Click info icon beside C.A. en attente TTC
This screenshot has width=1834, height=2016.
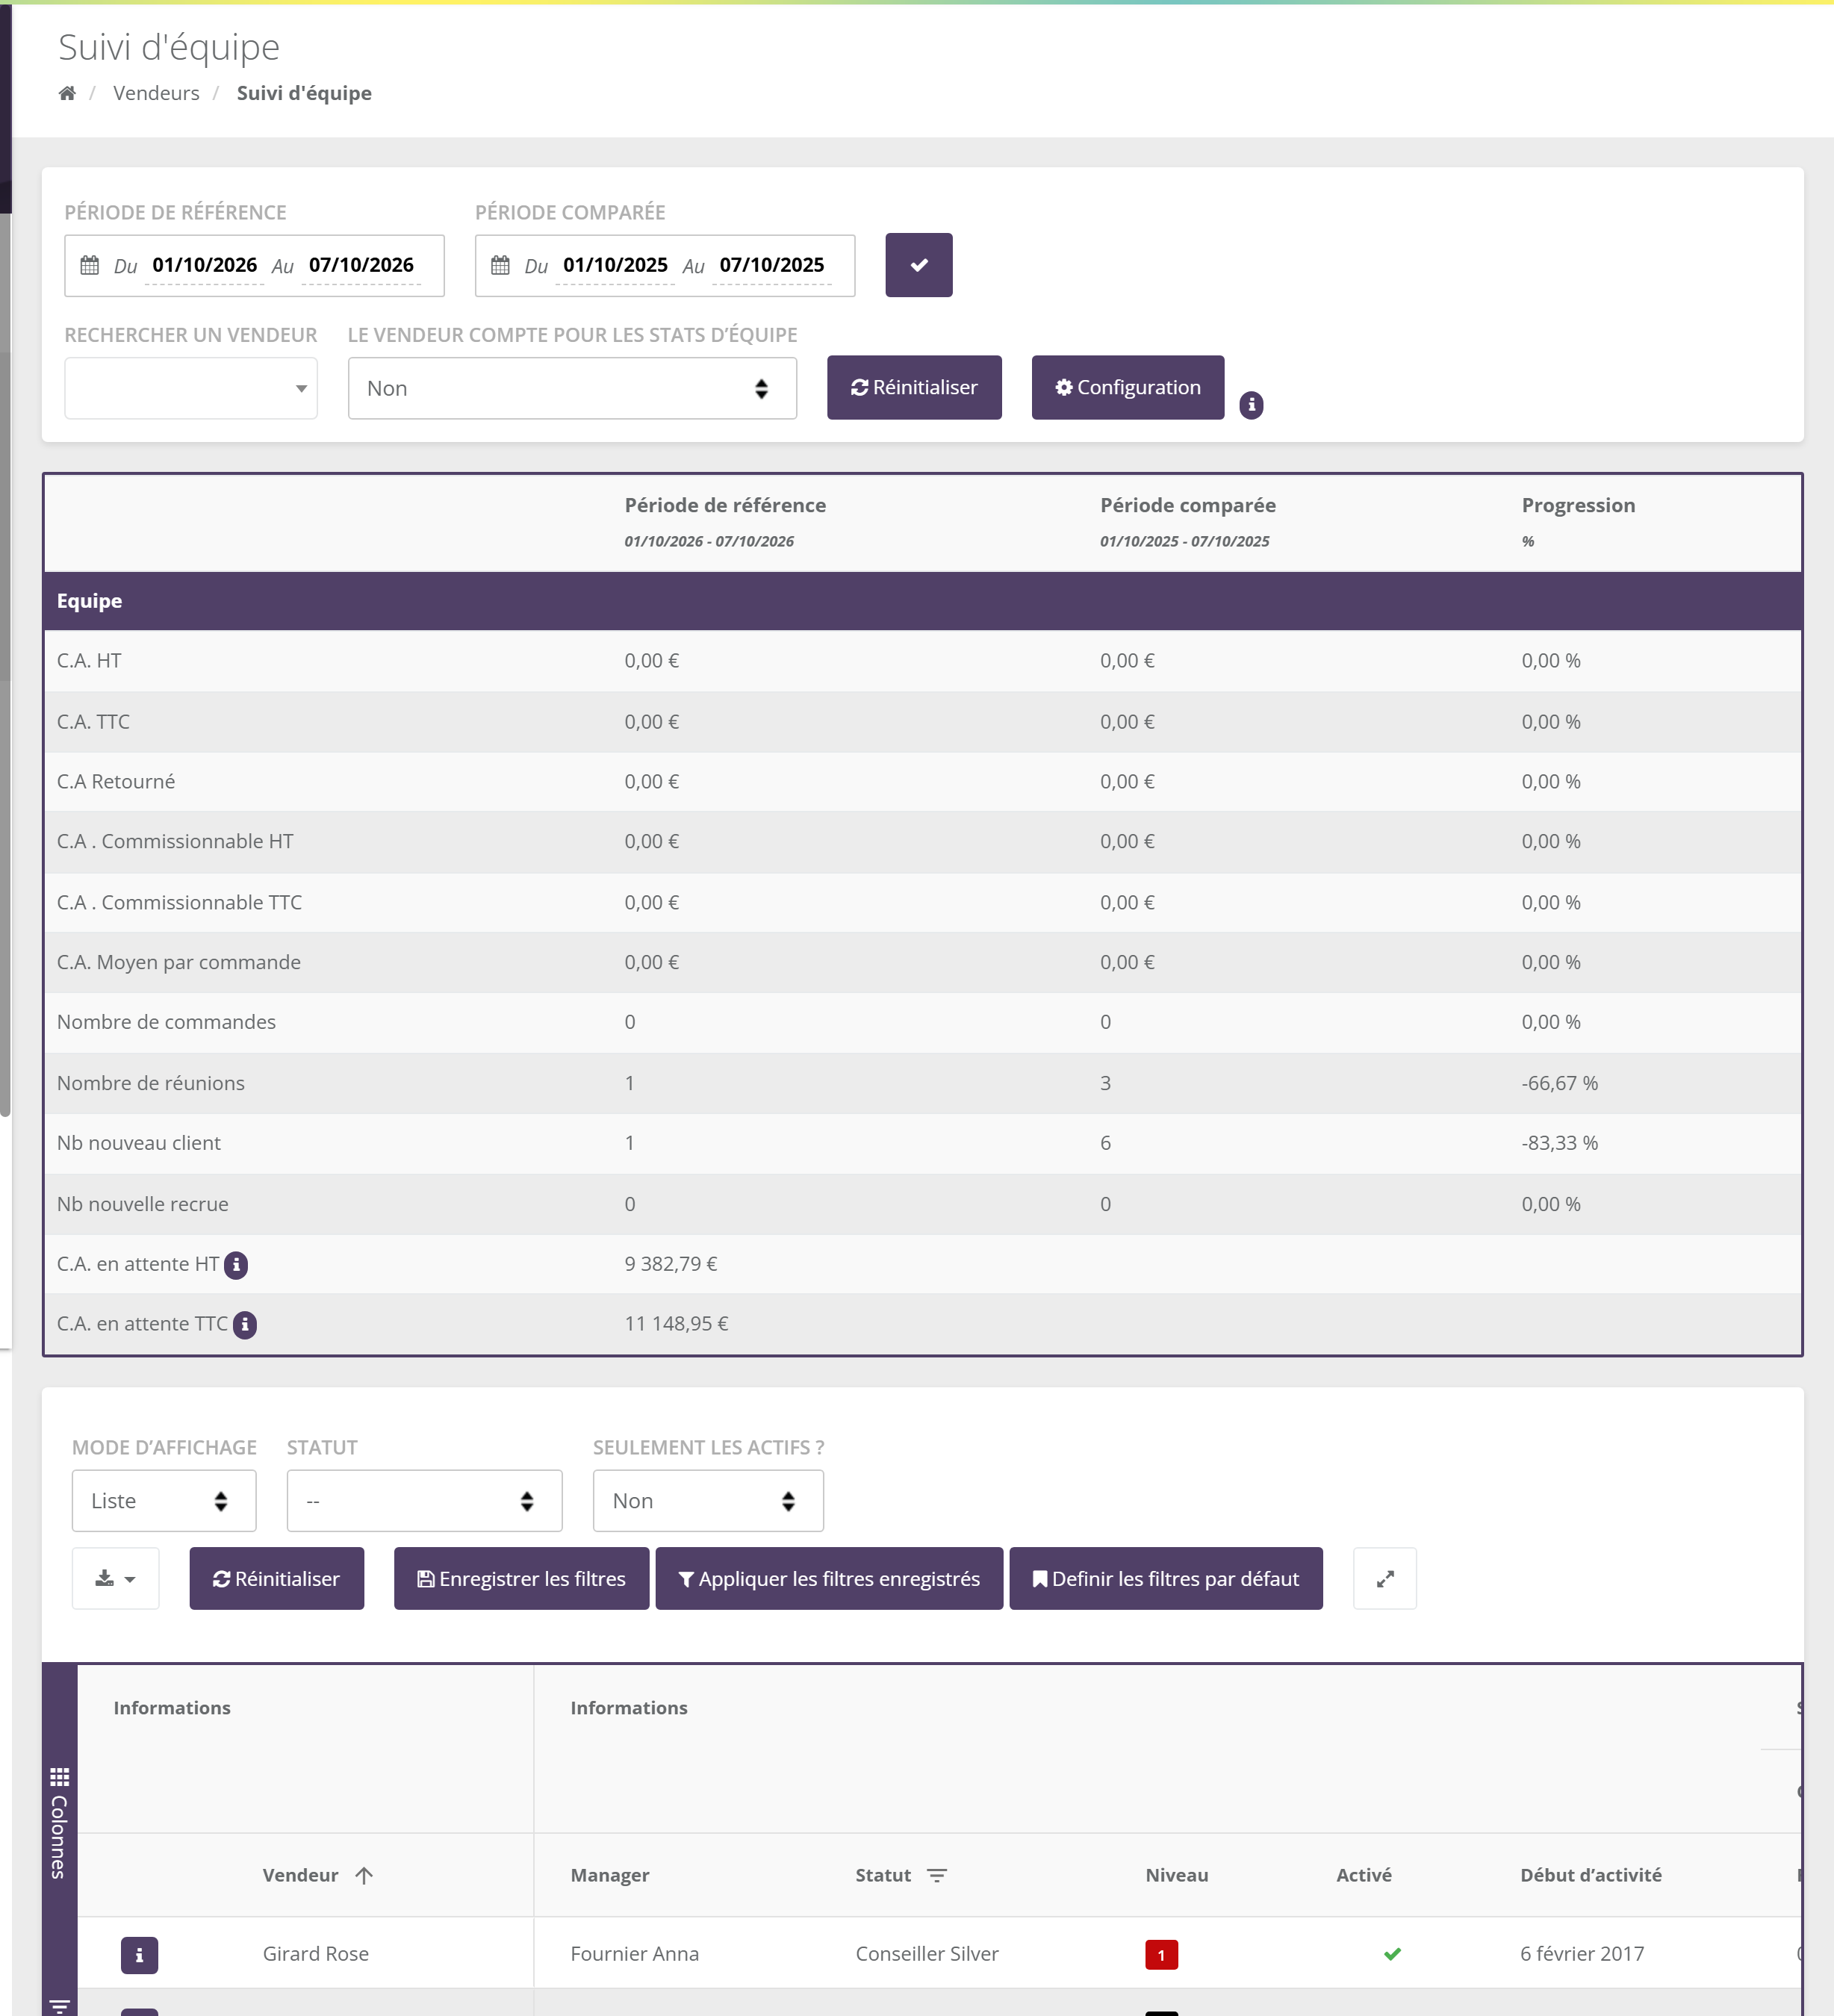[245, 1325]
